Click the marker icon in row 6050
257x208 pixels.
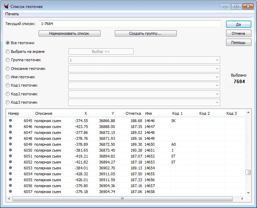pos(10,150)
